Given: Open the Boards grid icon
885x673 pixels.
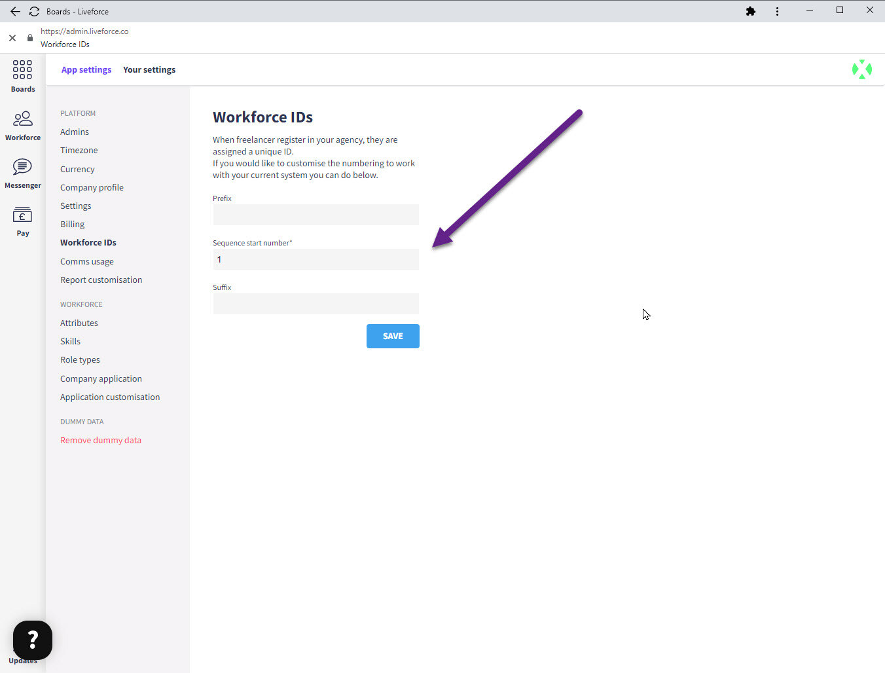Looking at the screenshot, I should [x=22, y=69].
